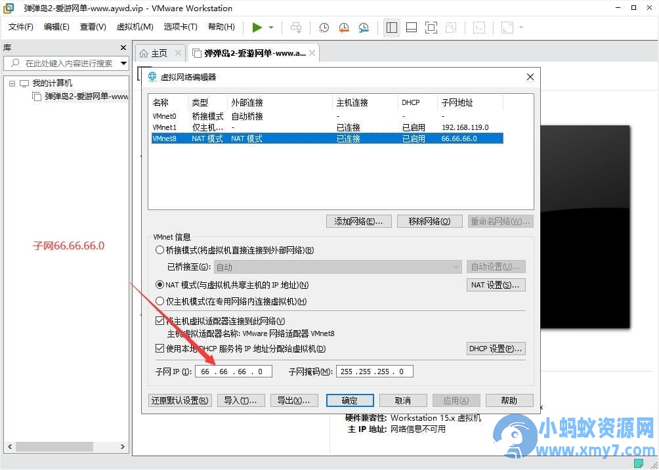This screenshot has height=470, width=659.
Task: Click 导入(T)... button
Action: pyautogui.click(x=241, y=400)
